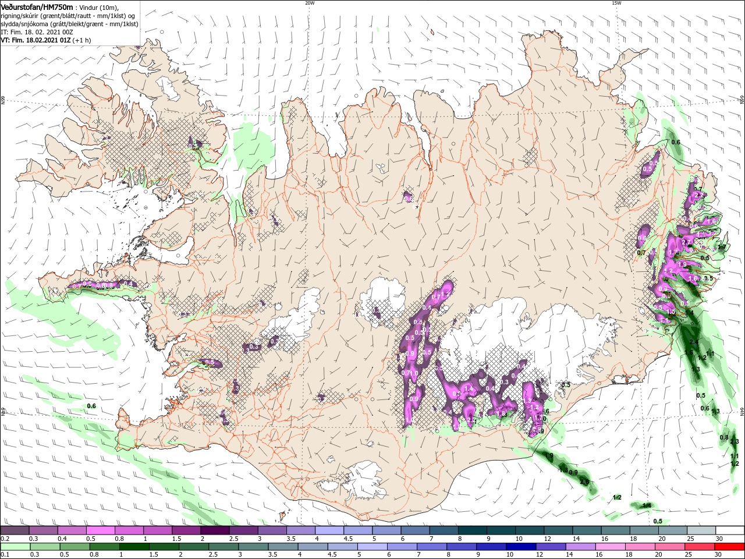Select the bright red 30 swatch in rain scale
This screenshot has height=559, width=745.
click(x=729, y=547)
